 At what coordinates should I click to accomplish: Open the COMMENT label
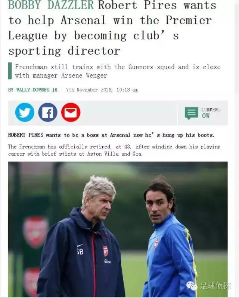211,110
